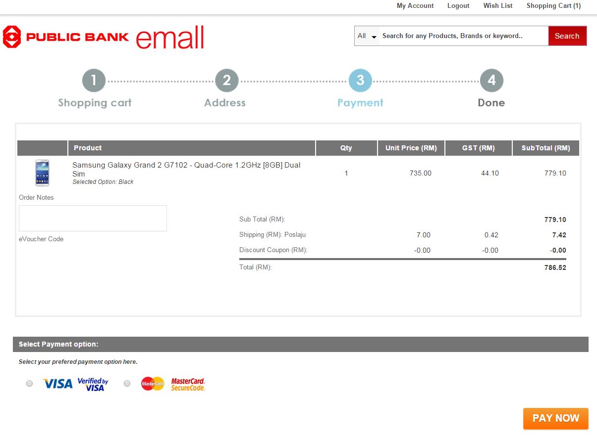
Task: Click the unit price value 735.00
Action: [421, 173]
